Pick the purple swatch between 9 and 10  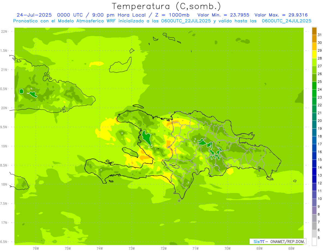pyautogui.click(x=314, y=203)
